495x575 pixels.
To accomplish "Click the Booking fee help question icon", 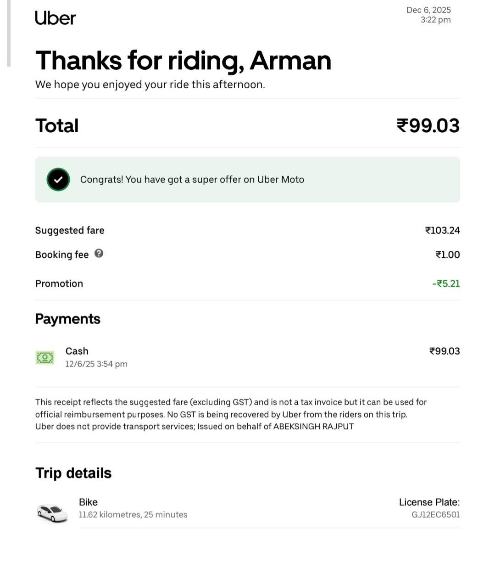I will [x=99, y=253].
